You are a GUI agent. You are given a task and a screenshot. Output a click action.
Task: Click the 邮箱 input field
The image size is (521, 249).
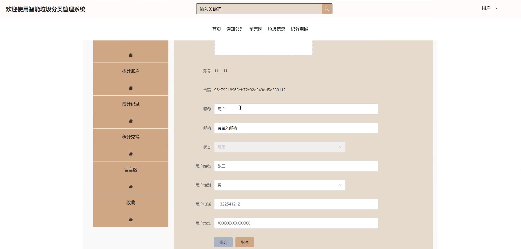(x=296, y=128)
